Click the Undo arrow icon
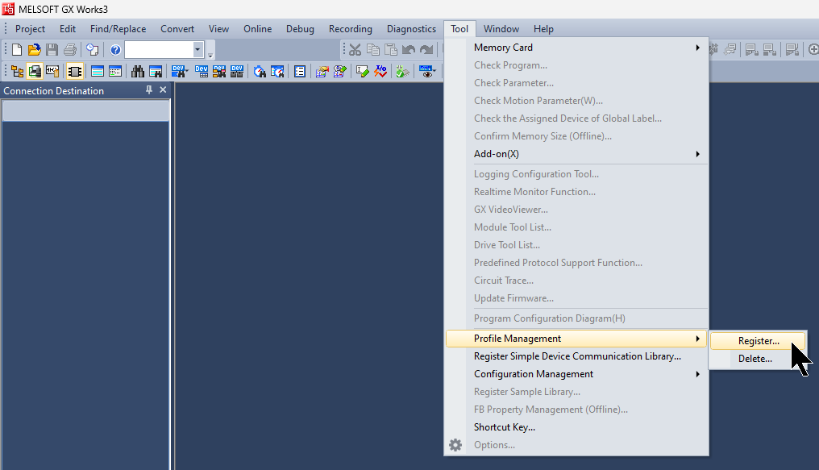 409,50
